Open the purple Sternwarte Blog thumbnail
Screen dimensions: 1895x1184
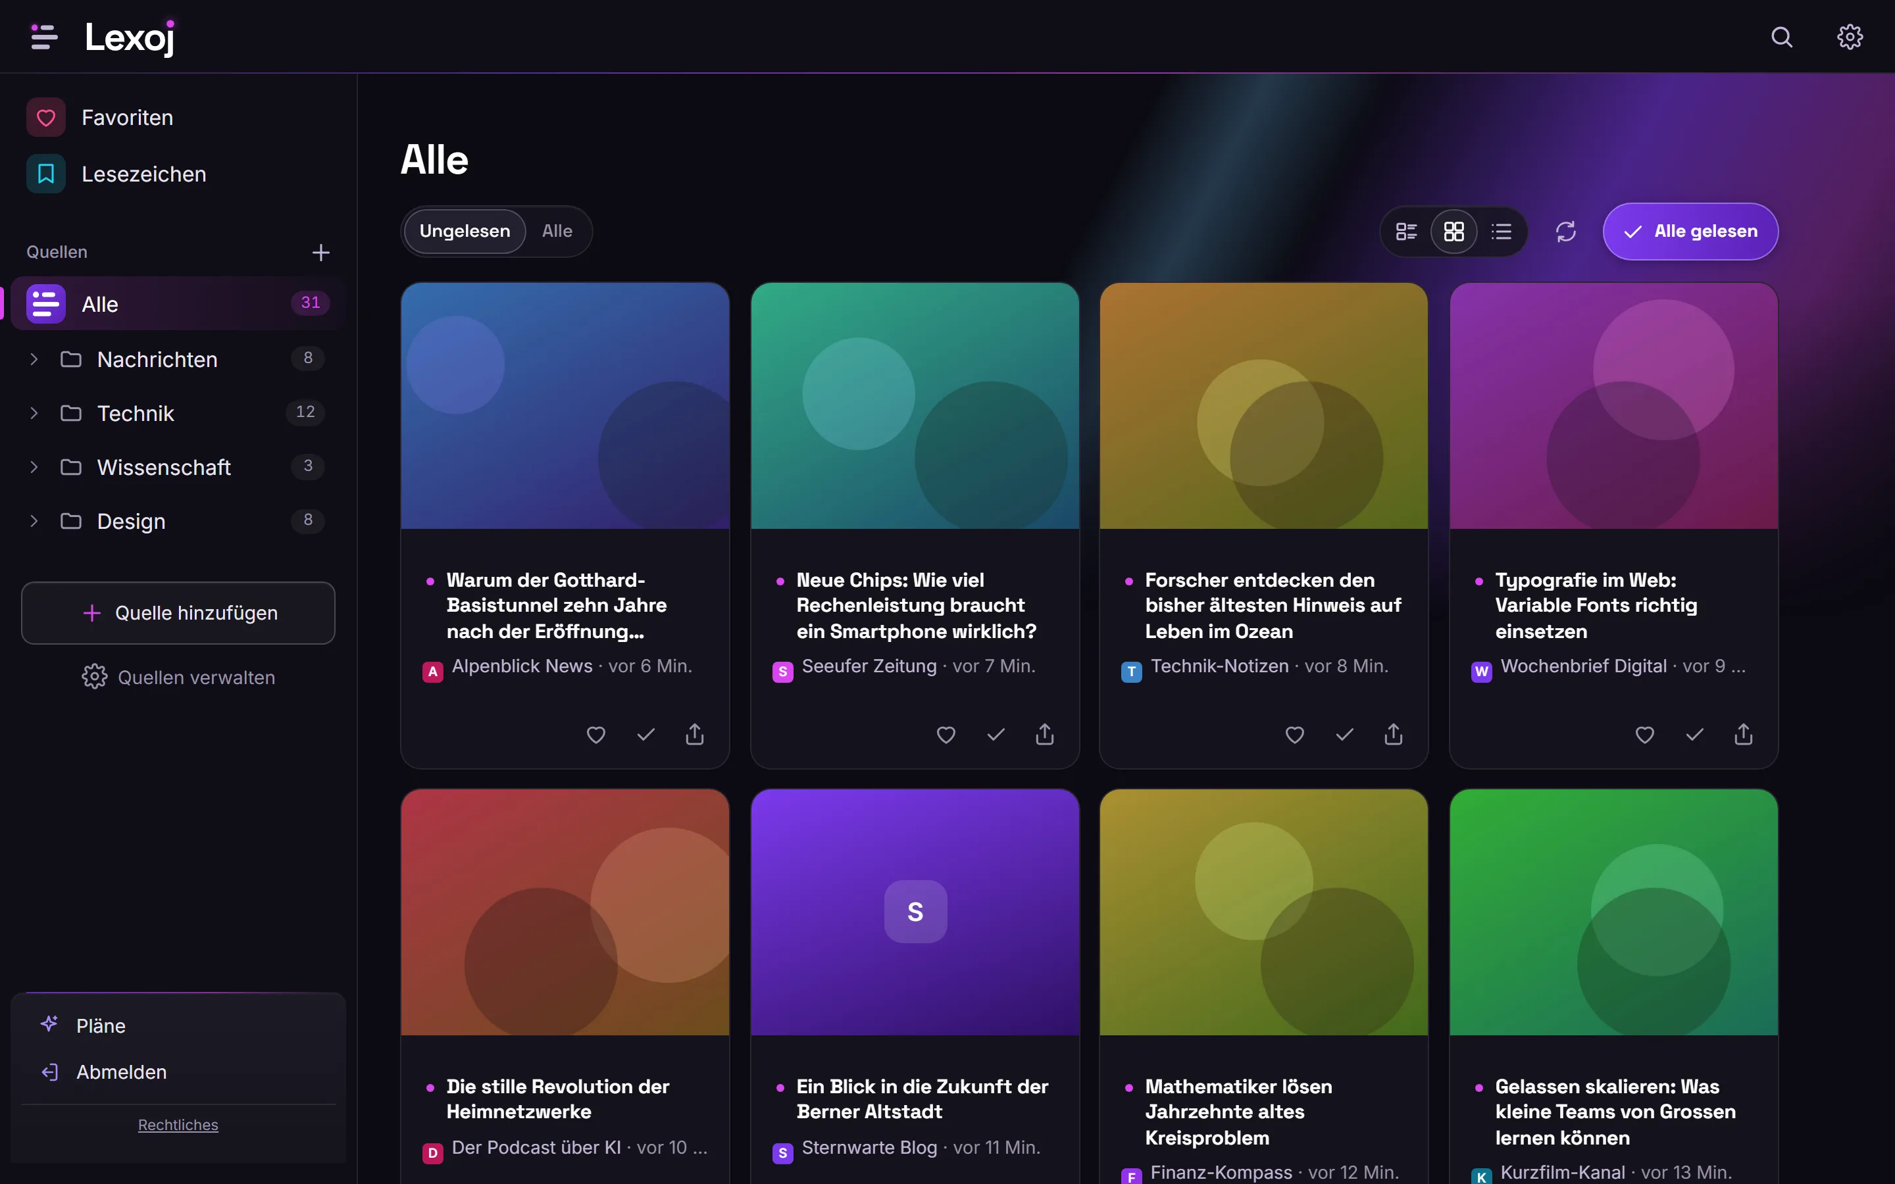tap(915, 912)
